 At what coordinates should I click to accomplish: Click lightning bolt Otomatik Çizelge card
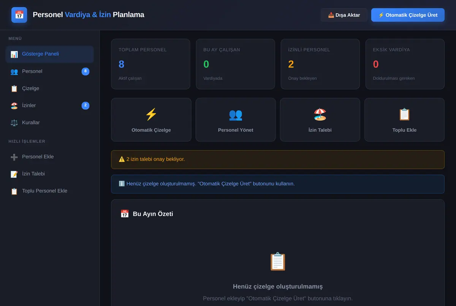tap(151, 120)
